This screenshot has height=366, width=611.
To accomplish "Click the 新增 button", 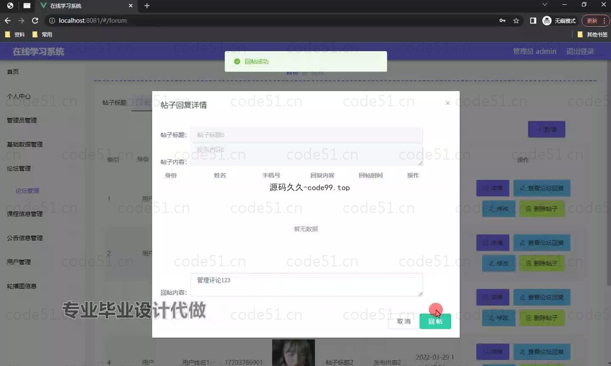I will tap(547, 129).
